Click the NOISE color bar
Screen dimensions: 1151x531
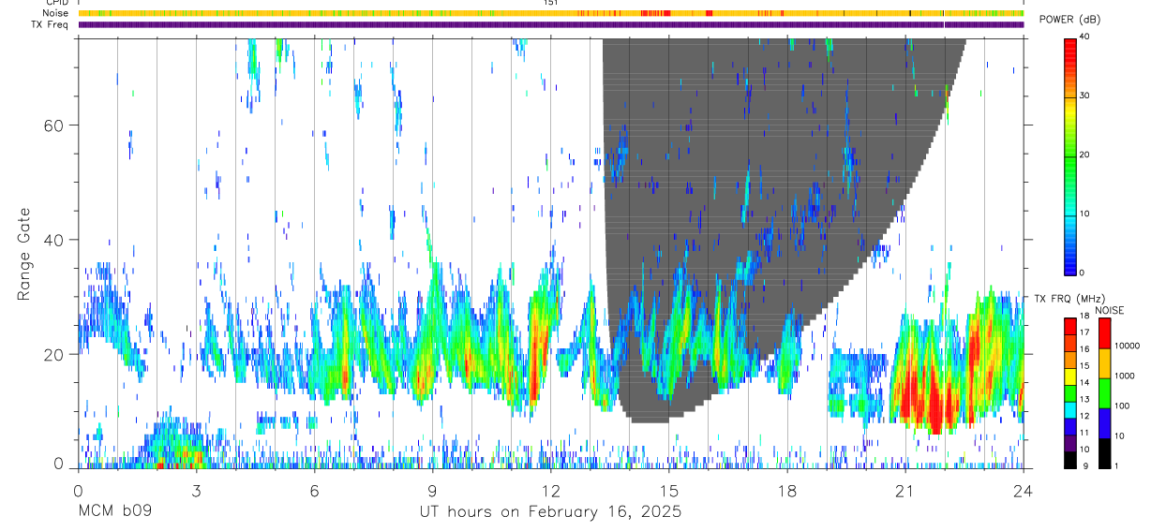click(x=1105, y=391)
